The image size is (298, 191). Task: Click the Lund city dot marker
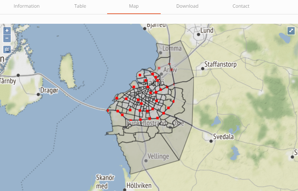click(x=199, y=34)
